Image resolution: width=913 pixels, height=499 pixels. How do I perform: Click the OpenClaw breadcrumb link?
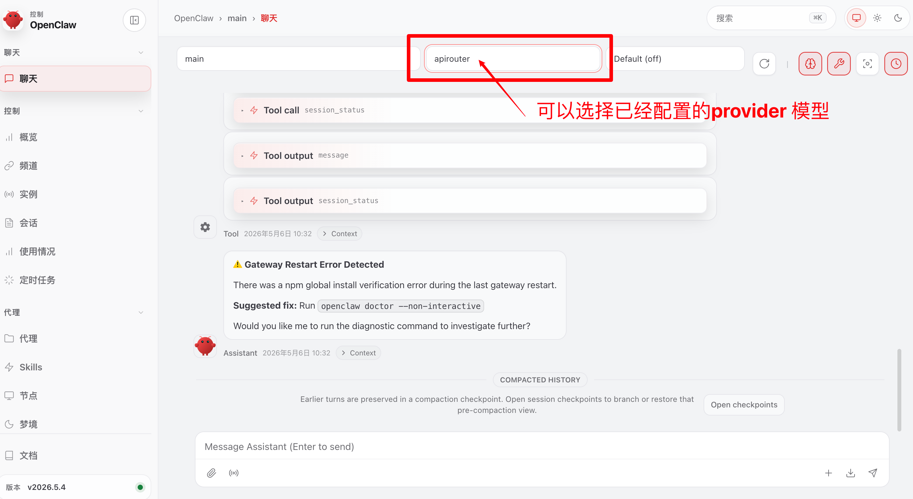(194, 19)
